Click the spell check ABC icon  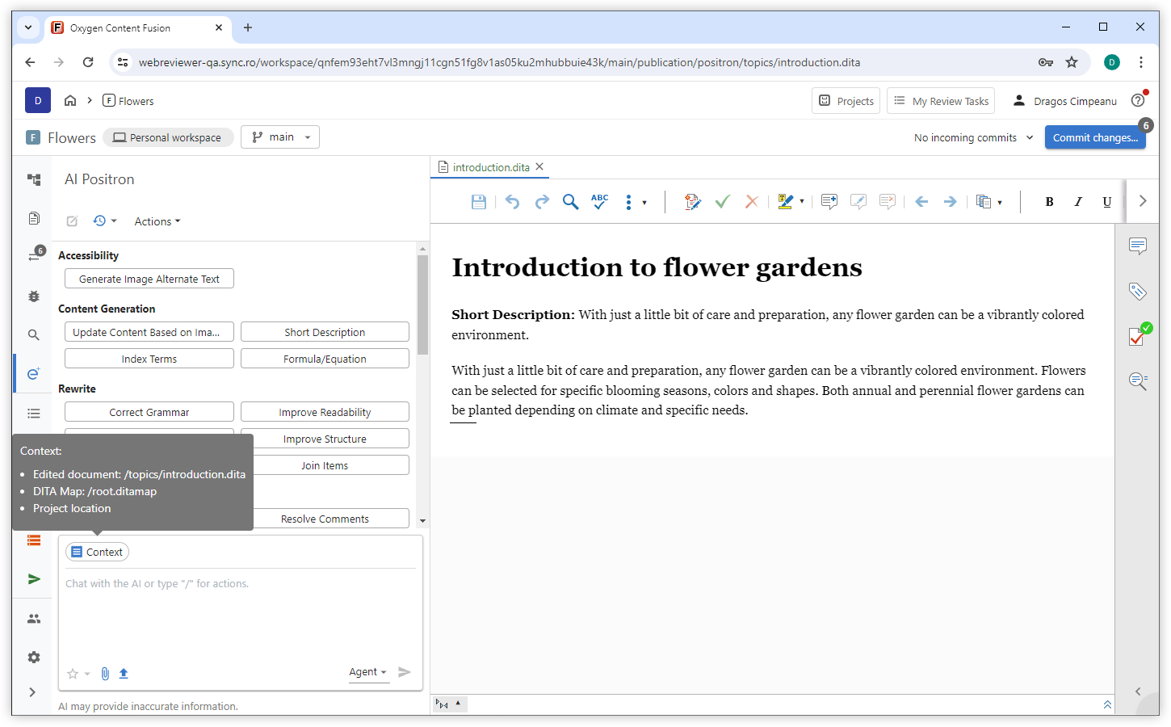599,202
